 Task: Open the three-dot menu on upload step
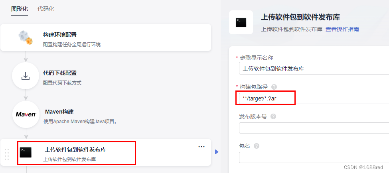coord(201,147)
